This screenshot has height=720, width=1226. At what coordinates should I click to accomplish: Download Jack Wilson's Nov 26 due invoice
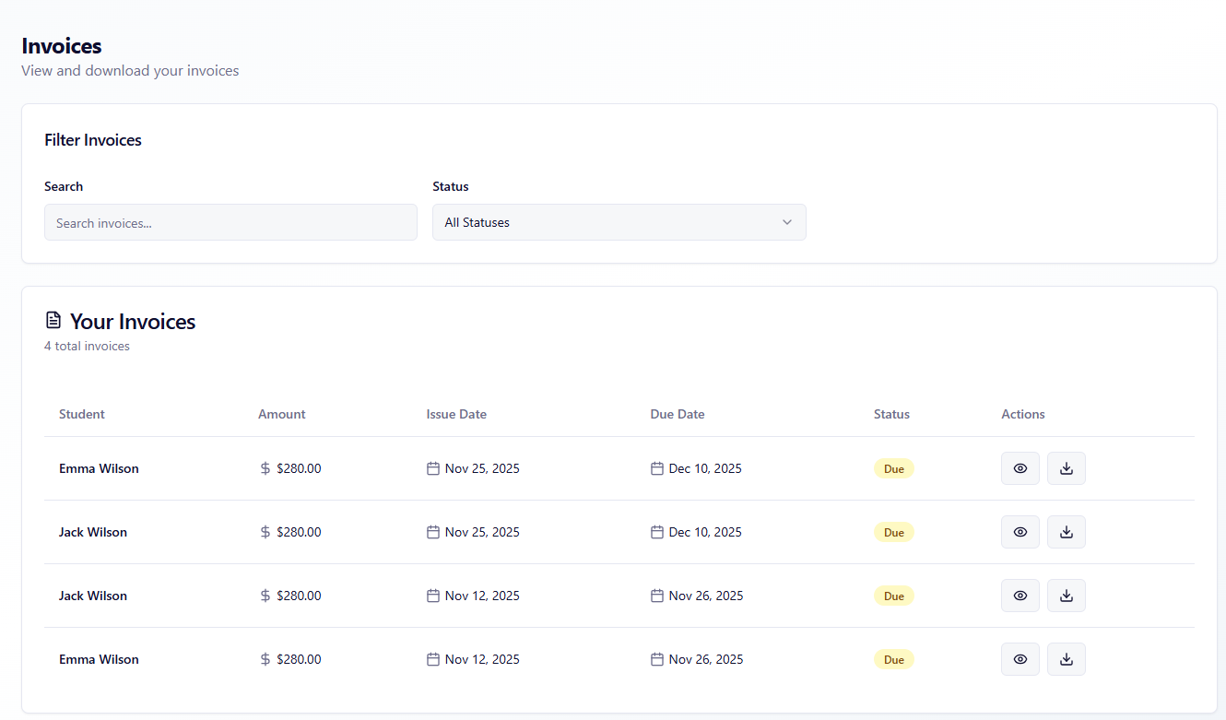click(1066, 596)
